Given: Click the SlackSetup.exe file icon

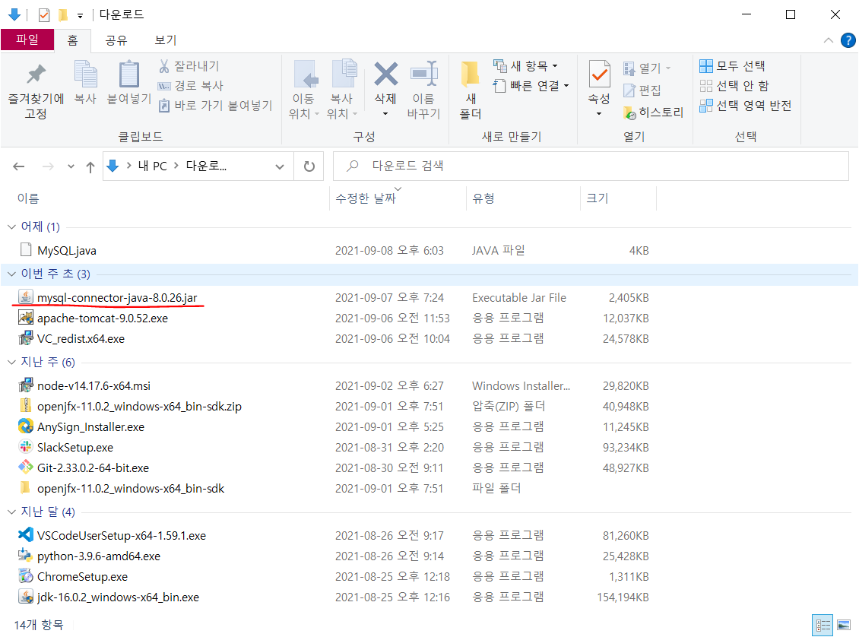Looking at the screenshot, I should click(x=26, y=447).
